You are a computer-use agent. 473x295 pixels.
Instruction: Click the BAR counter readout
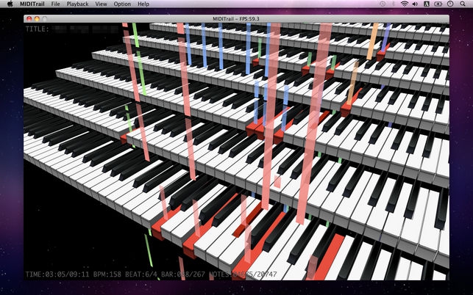(183, 274)
